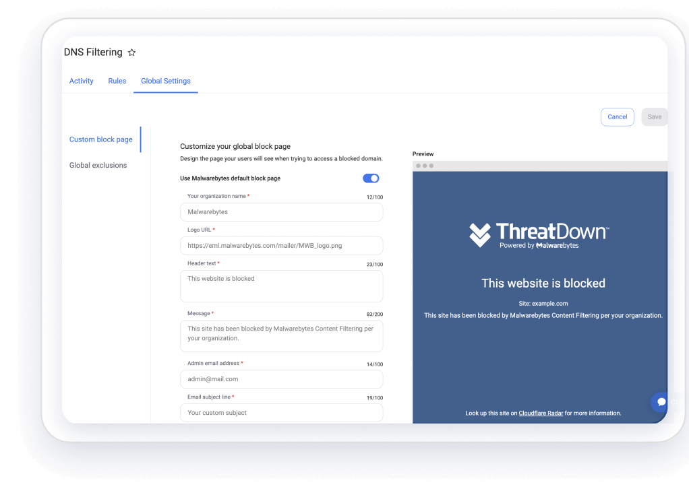This screenshot has height=497, width=689.
Task: Click the 'DNS Filtering' page title
Action: (93, 53)
